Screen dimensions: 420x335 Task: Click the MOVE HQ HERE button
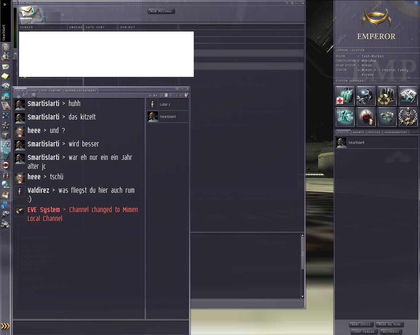tap(389, 324)
